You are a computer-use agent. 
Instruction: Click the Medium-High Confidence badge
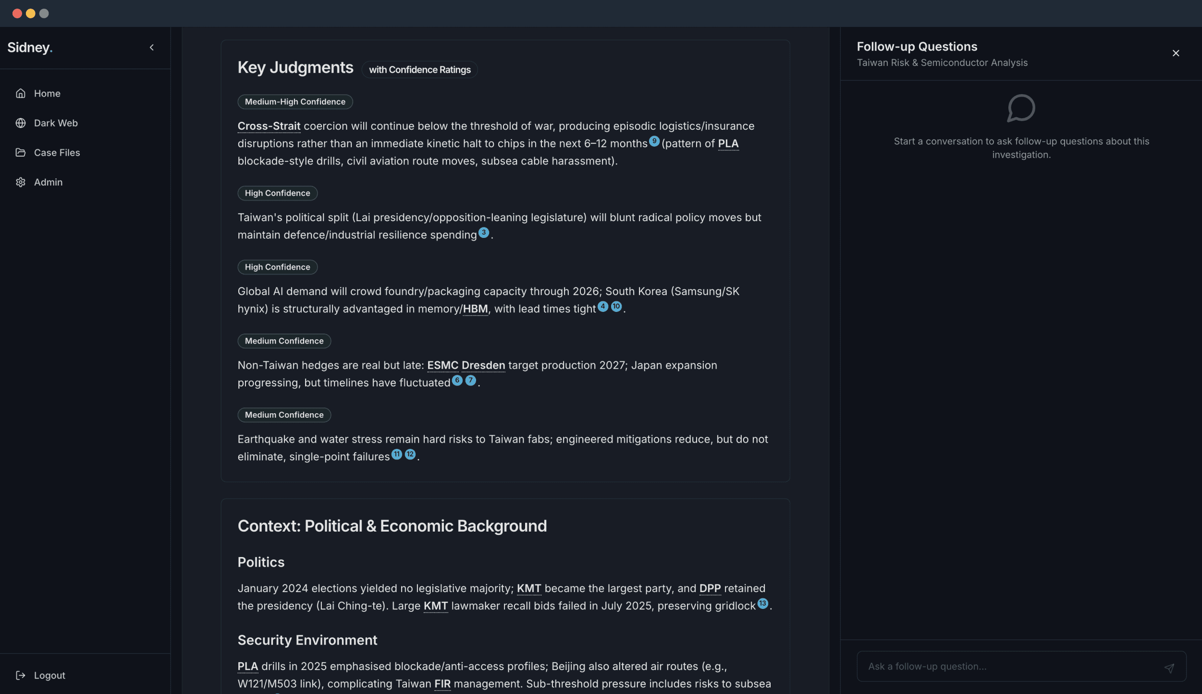[295, 102]
